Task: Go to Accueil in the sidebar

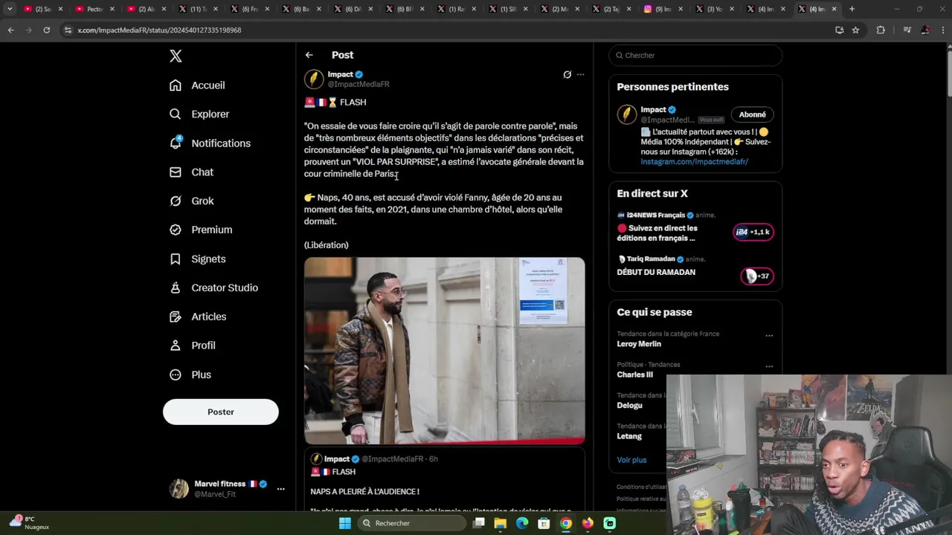Action: [197, 85]
